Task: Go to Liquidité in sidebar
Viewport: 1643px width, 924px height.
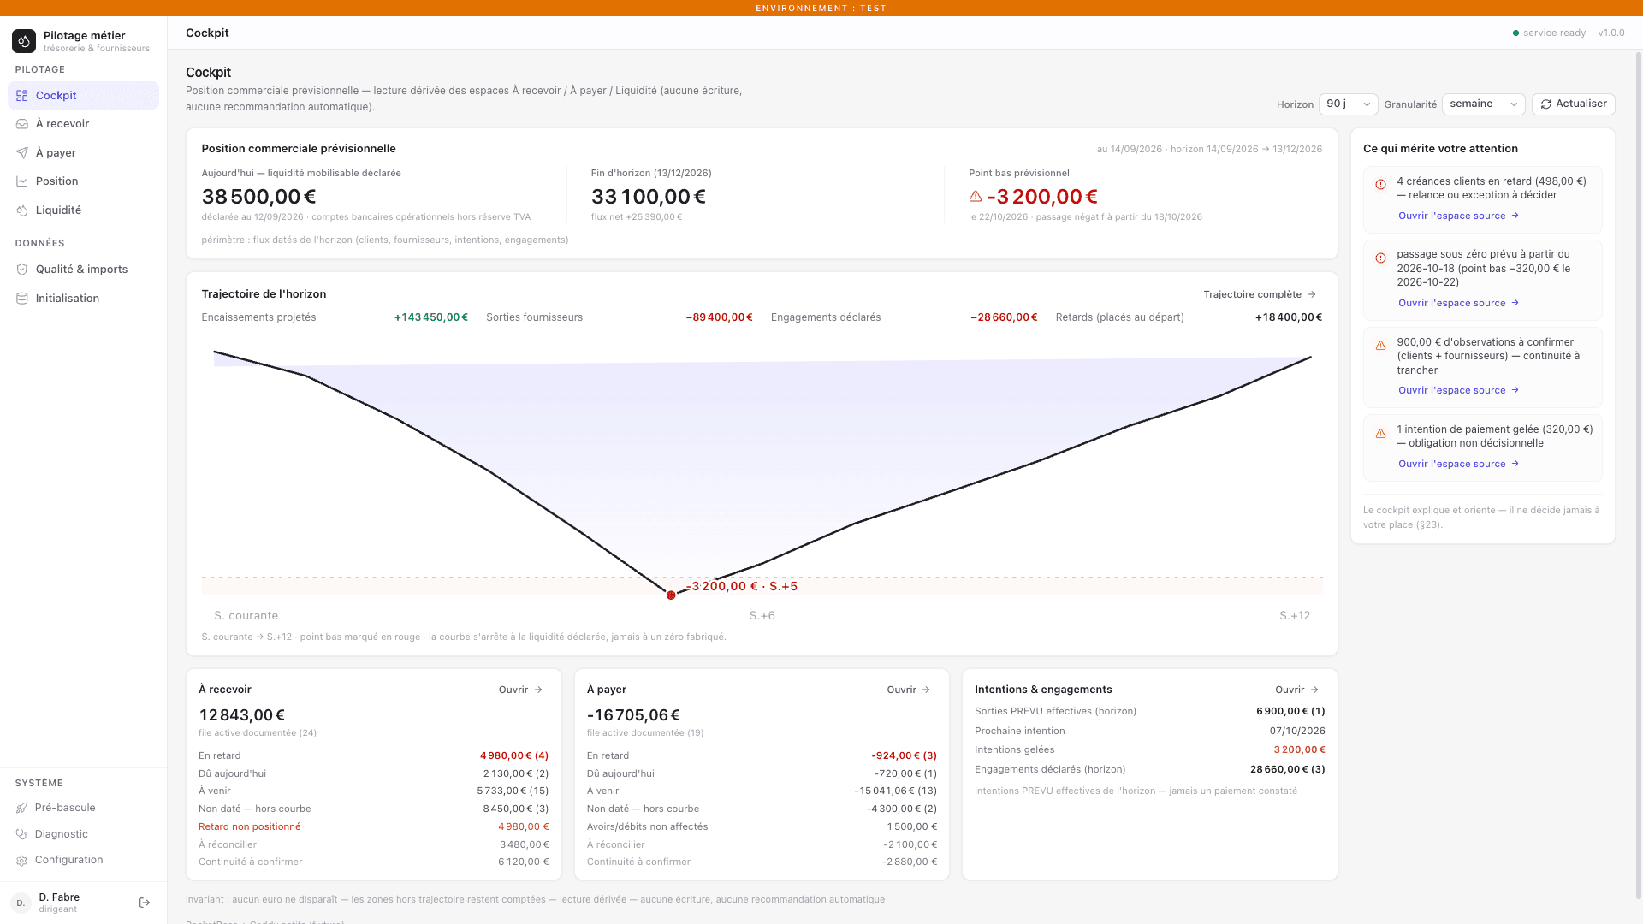Action: [x=83, y=210]
